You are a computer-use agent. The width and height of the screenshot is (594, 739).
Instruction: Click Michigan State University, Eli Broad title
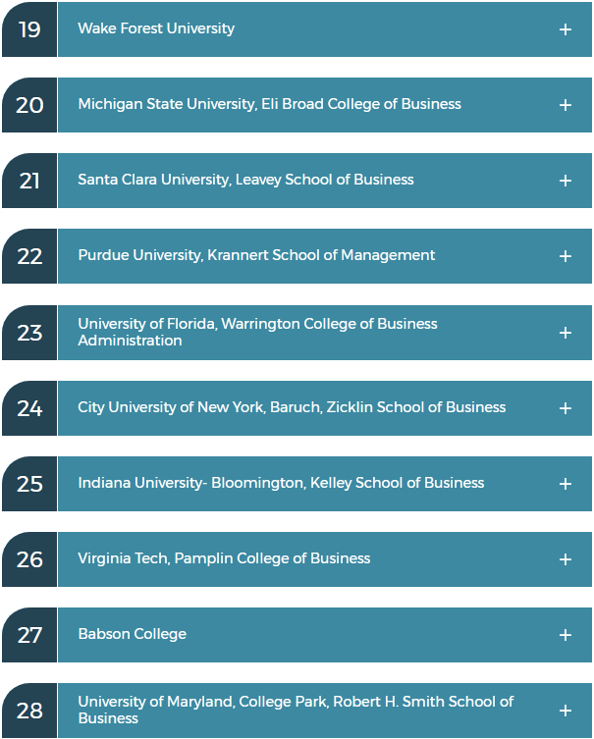[269, 104]
